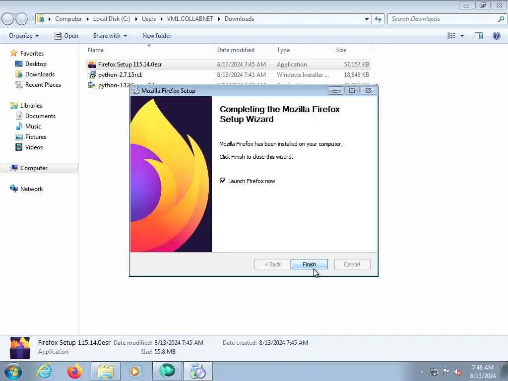
Task: Open Downloads under Favorites
Action: pos(40,74)
